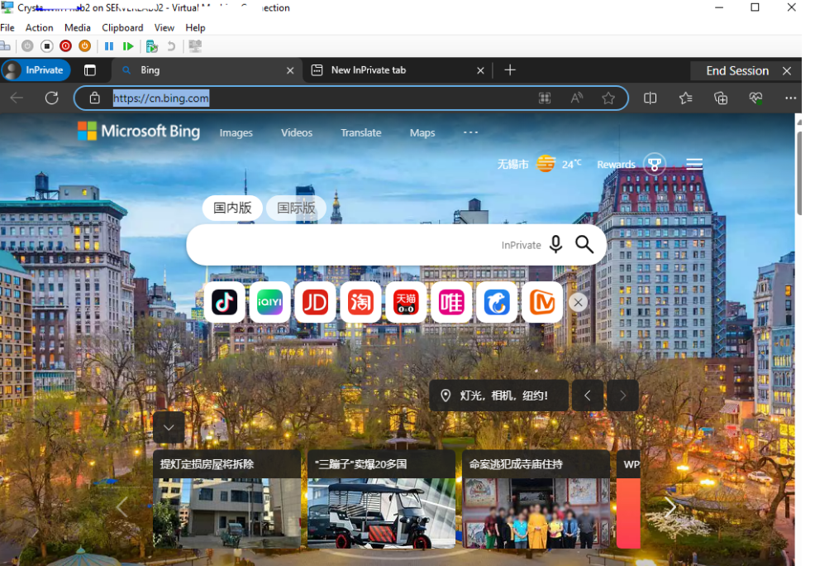The height and width of the screenshot is (566, 815).
Task: Select the 国际版 international toggle
Action: coord(296,208)
